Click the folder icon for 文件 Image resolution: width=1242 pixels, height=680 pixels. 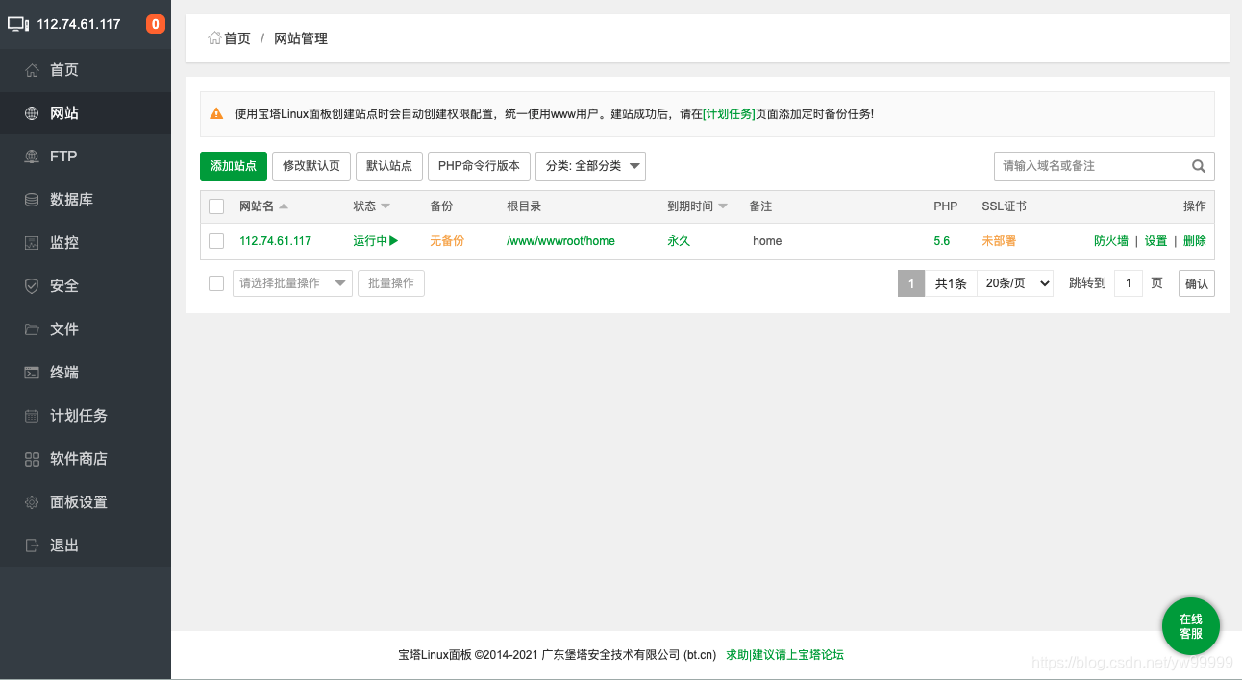32,329
